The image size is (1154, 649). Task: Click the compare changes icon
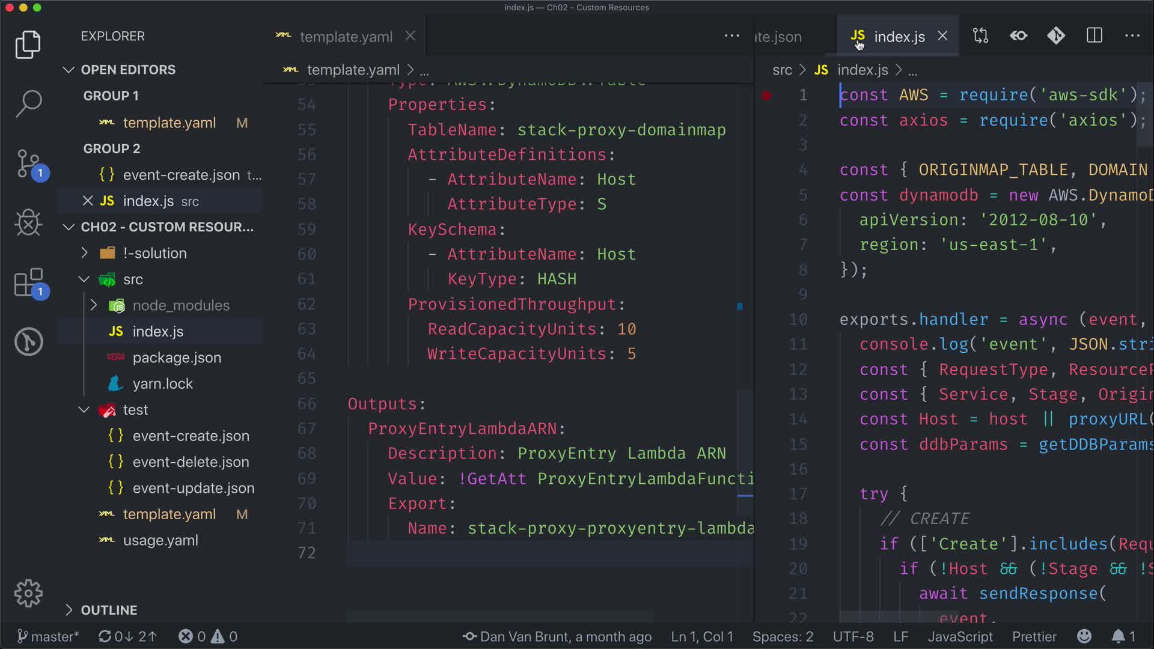(x=980, y=36)
